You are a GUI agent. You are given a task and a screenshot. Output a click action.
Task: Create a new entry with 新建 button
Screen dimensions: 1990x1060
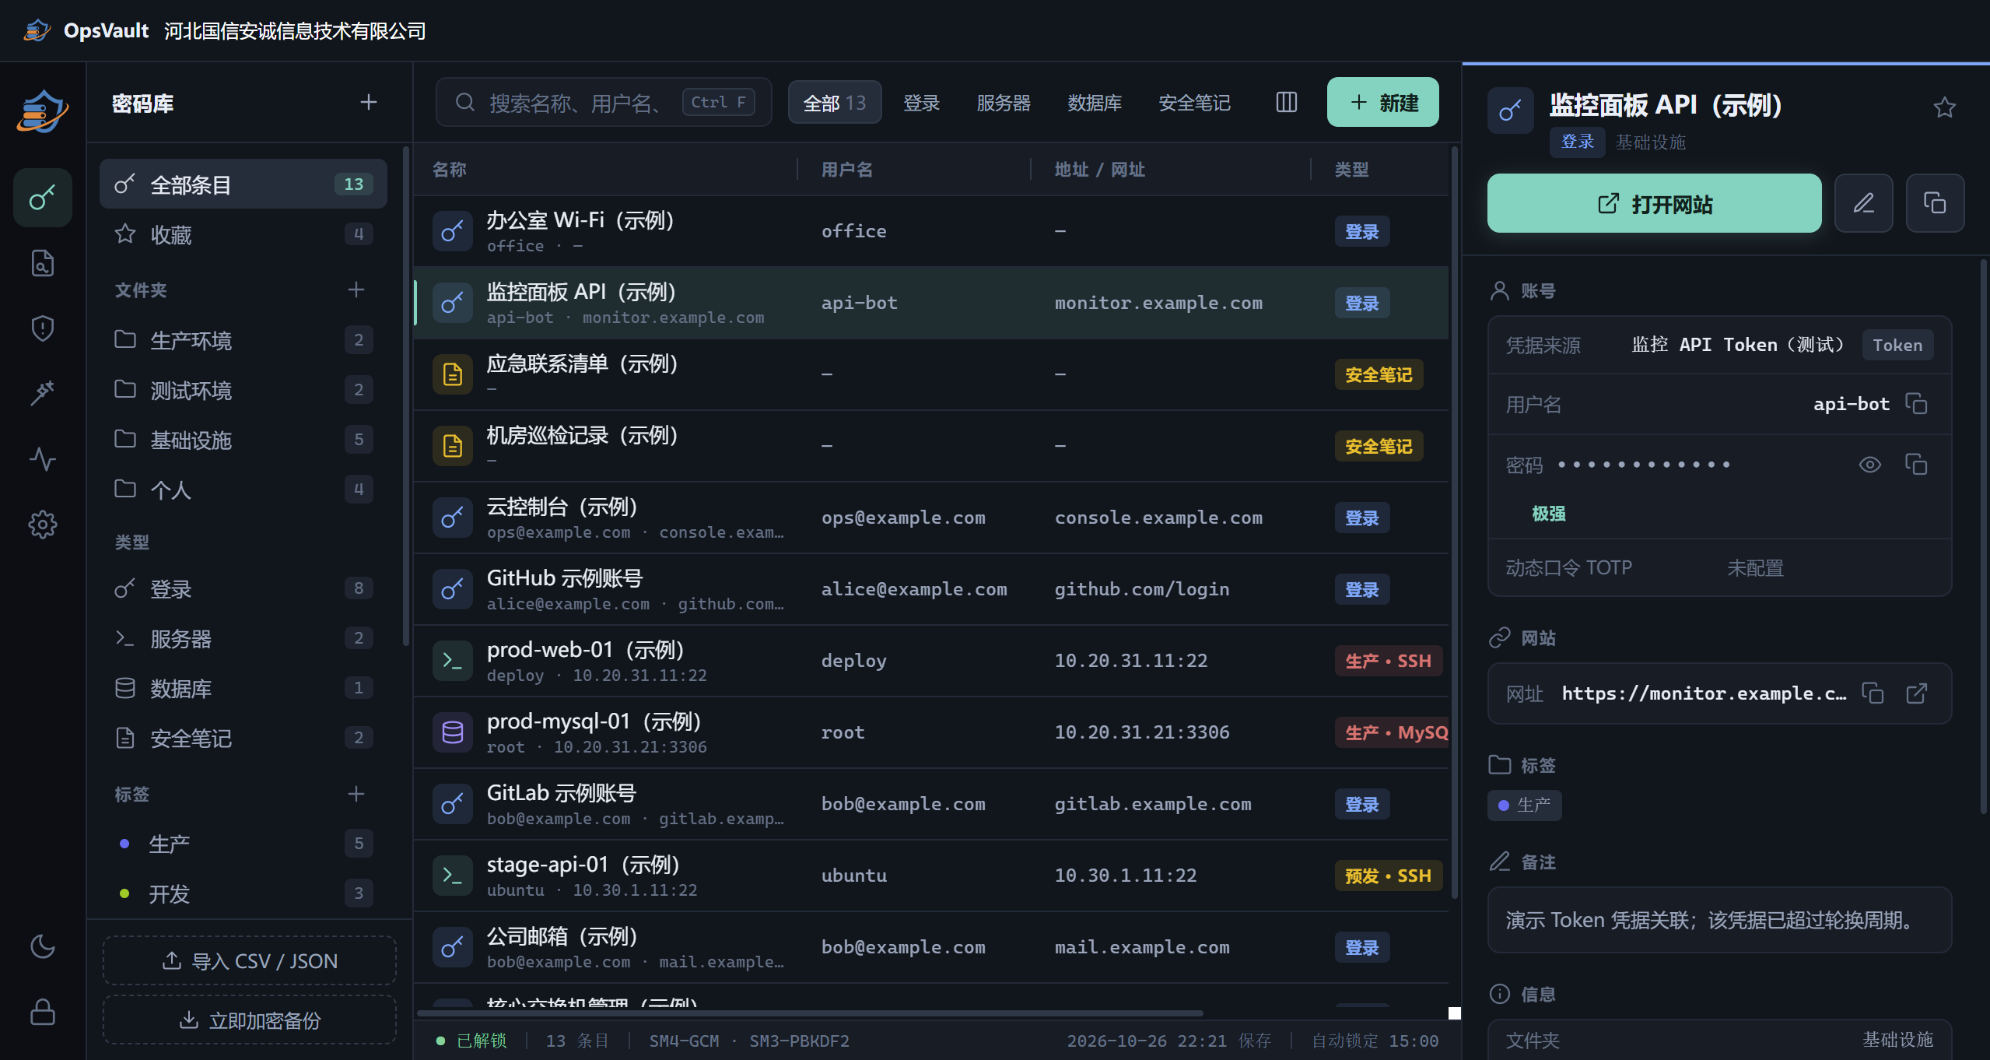[x=1383, y=102]
